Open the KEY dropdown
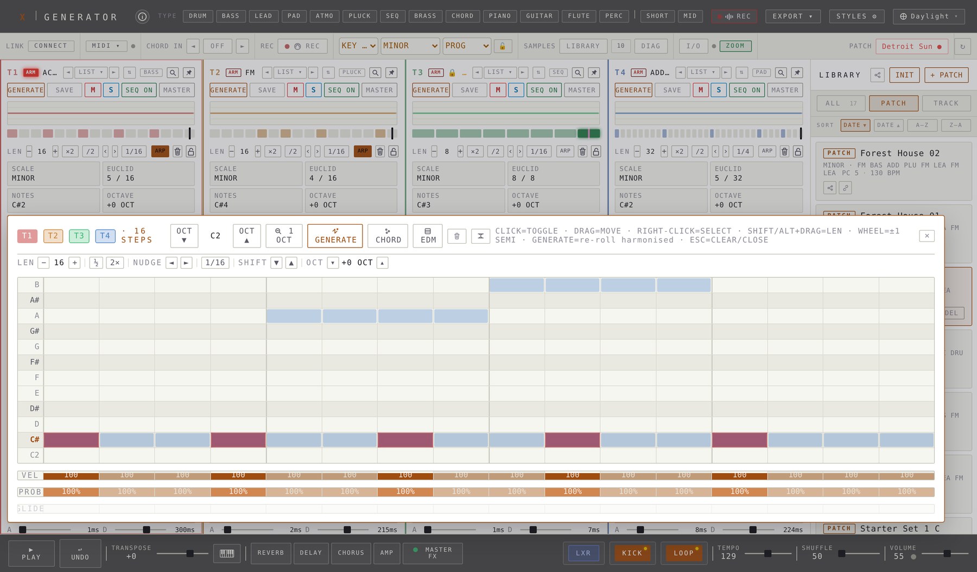 pos(358,46)
